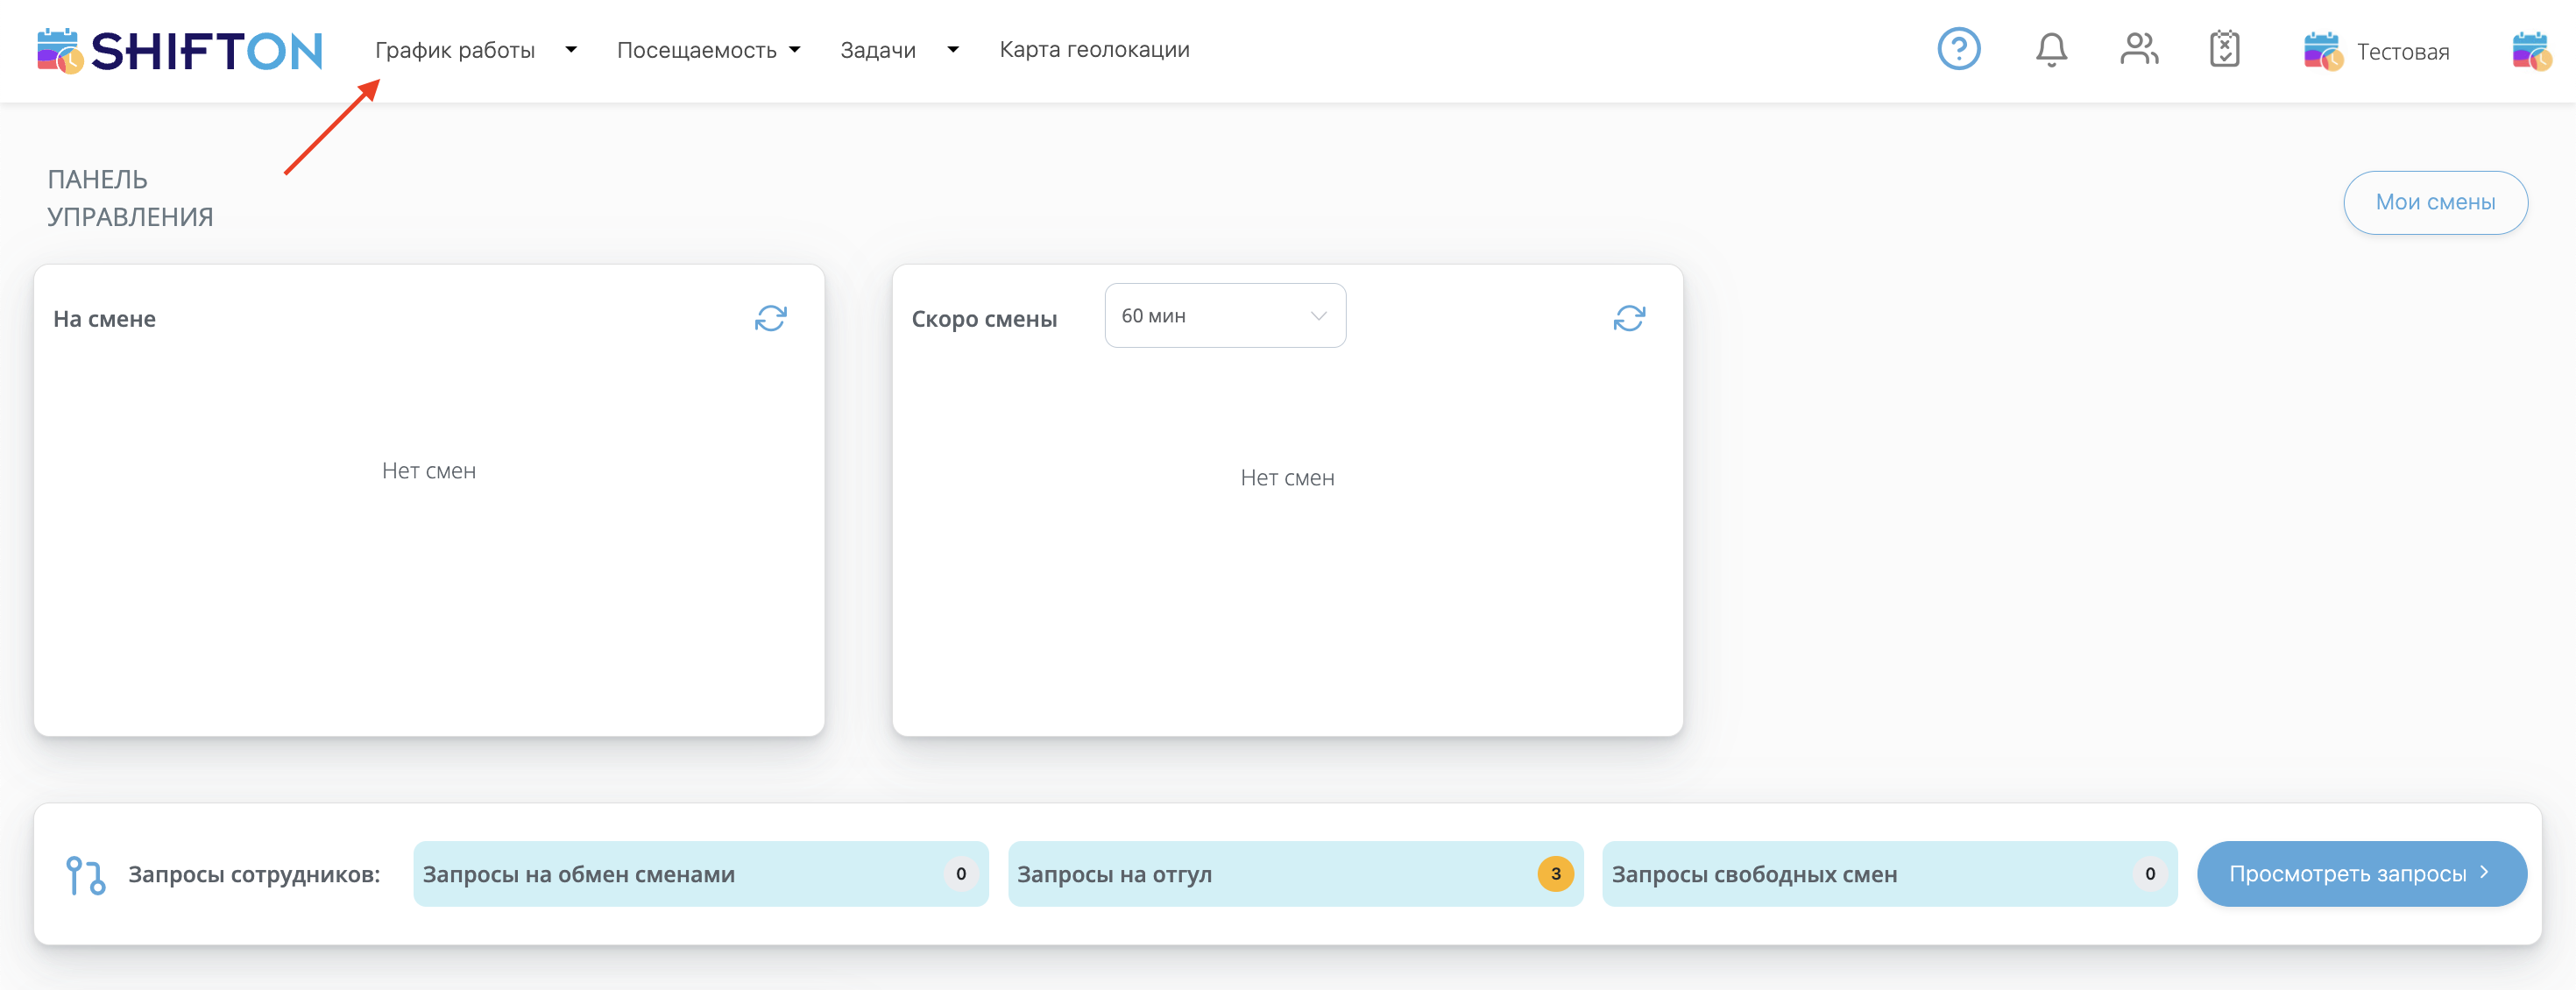Click the 0 badge on Запросы свободных смен
Screen dimensions: 2576x990
click(2149, 874)
